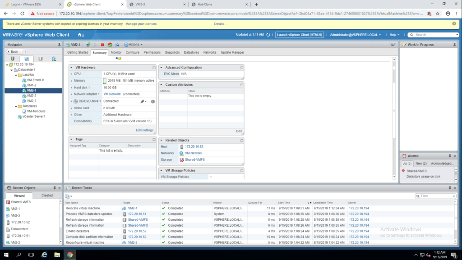Collapse the LabVMs folder in the tree
Screen dimensions: 462x260
(x=15, y=74)
